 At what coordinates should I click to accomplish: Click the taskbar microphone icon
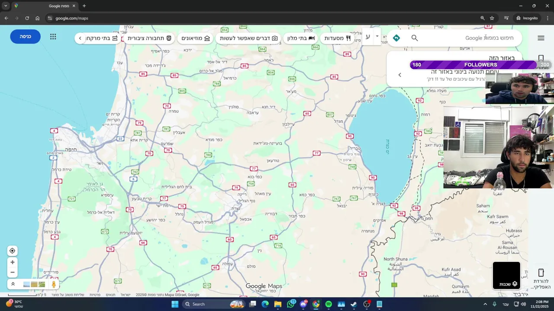(x=494, y=304)
